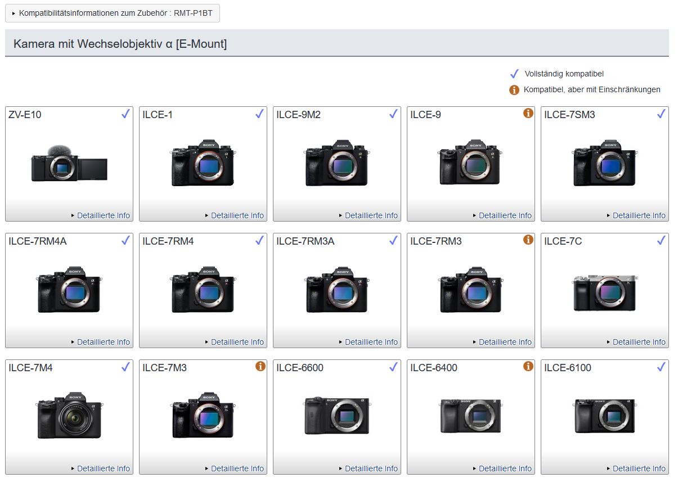Choose the silver ILCE-7C camera image
The height and width of the screenshot is (482, 678).
(605, 292)
